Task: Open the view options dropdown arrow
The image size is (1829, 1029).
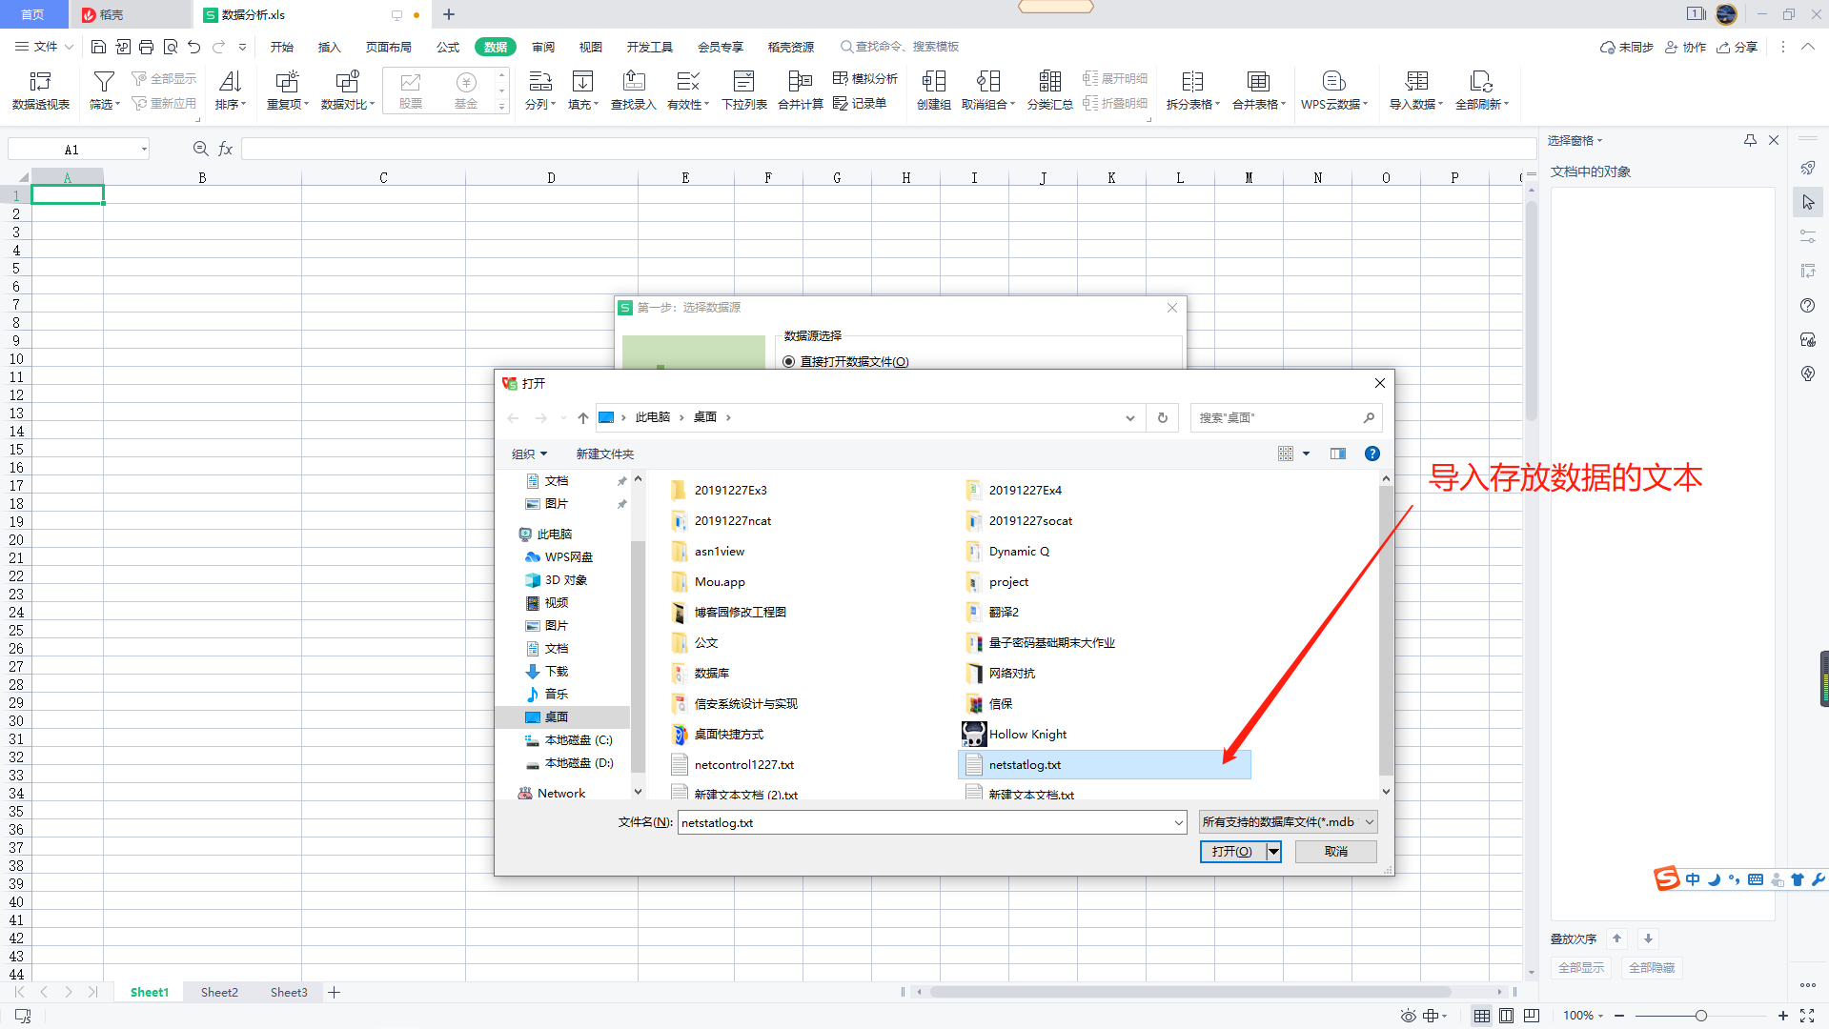Action: (1306, 454)
